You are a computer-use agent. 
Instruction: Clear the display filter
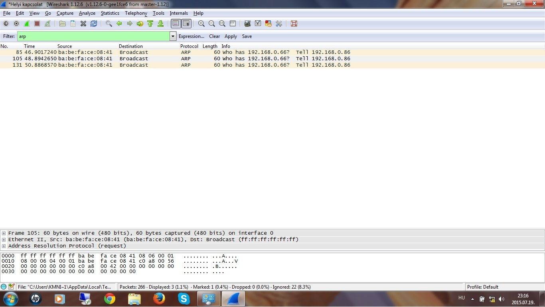click(x=214, y=36)
